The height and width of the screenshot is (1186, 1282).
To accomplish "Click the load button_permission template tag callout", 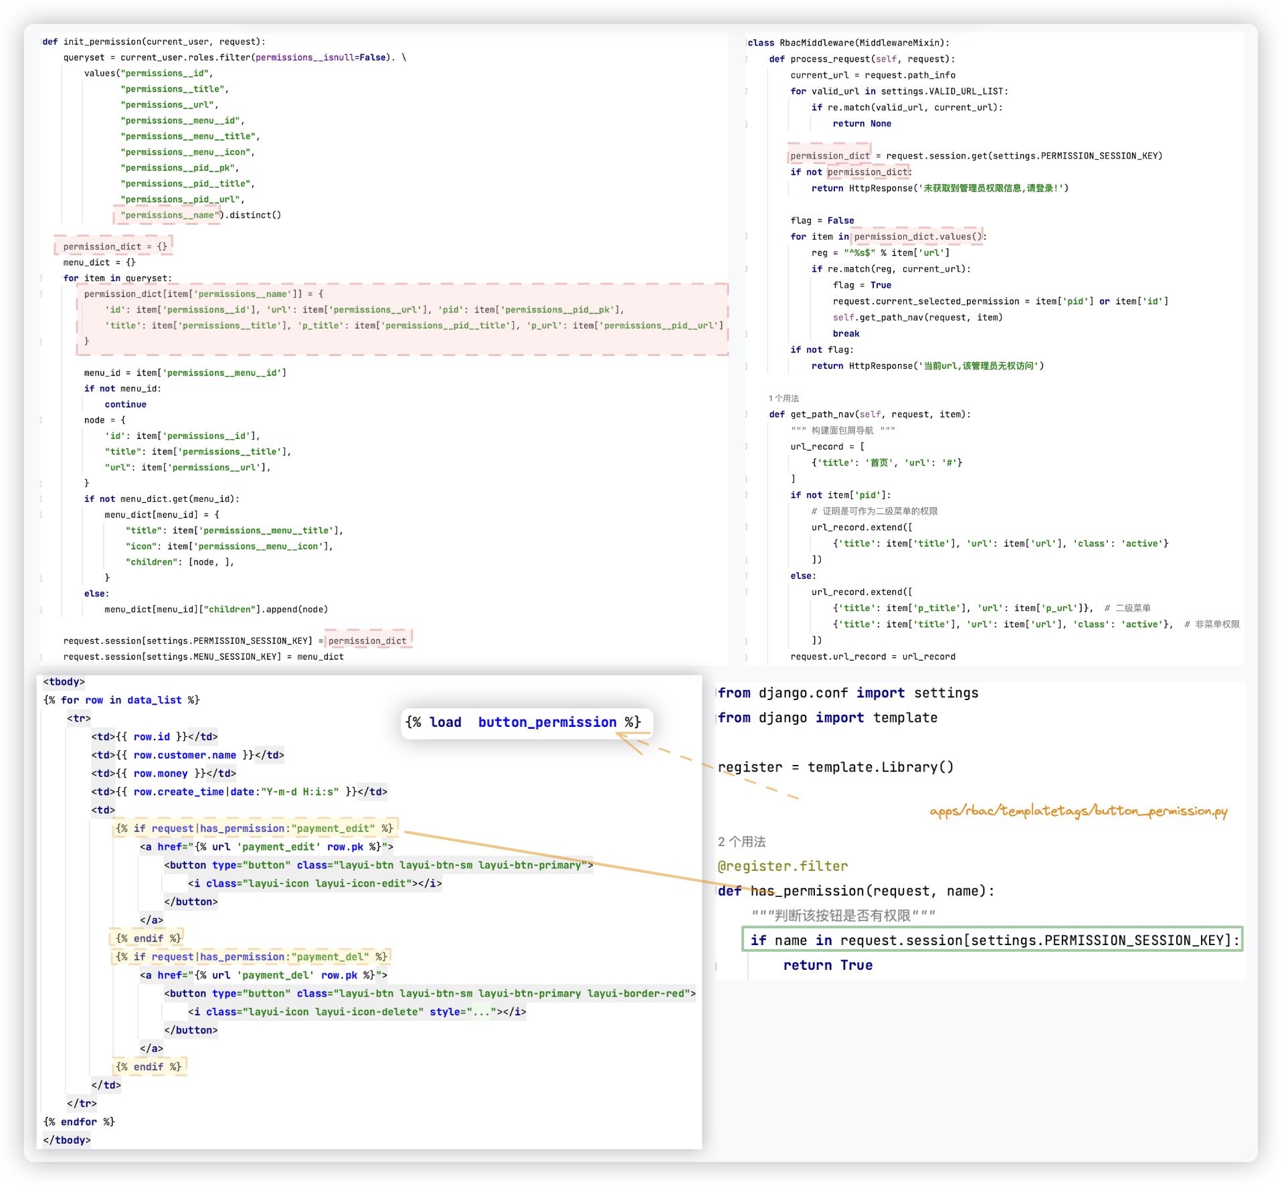I will pyautogui.click(x=524, y=722).
